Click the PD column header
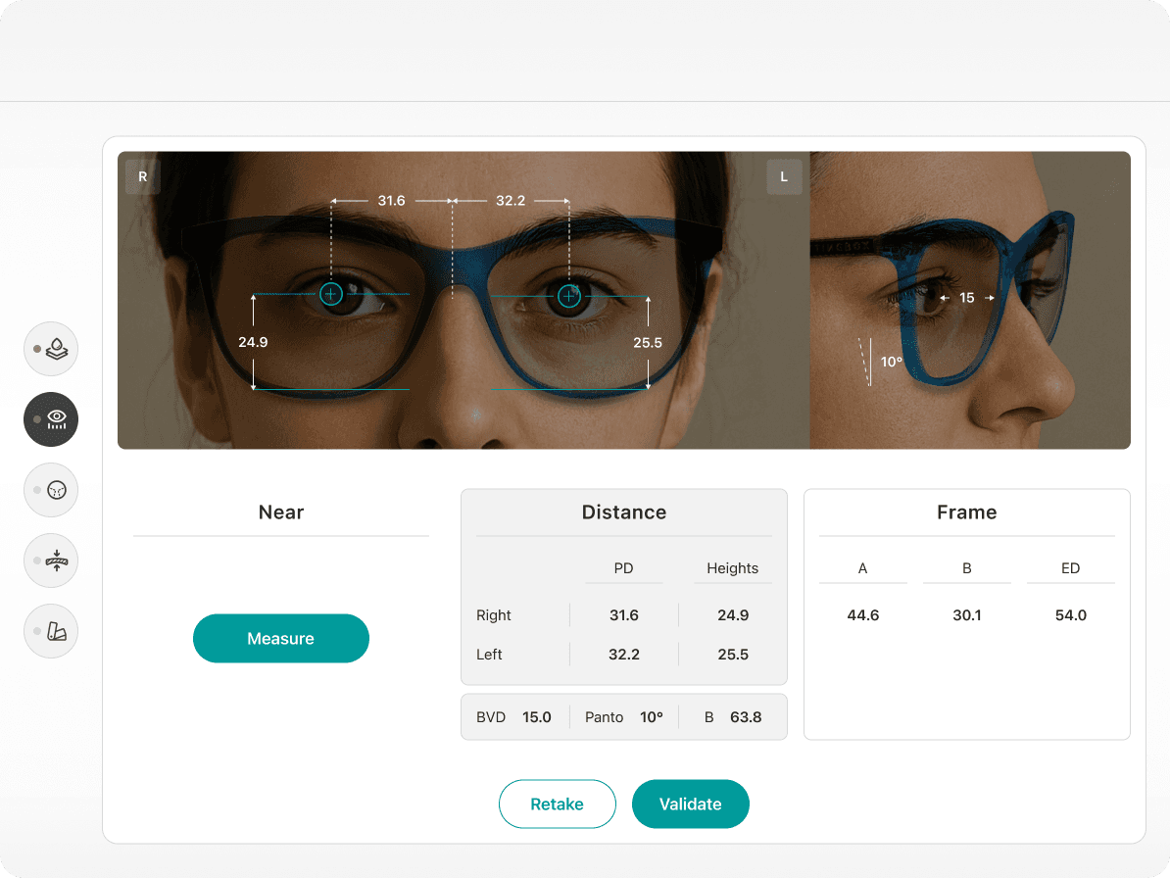 pyautogui.click(x=624, y=568)
